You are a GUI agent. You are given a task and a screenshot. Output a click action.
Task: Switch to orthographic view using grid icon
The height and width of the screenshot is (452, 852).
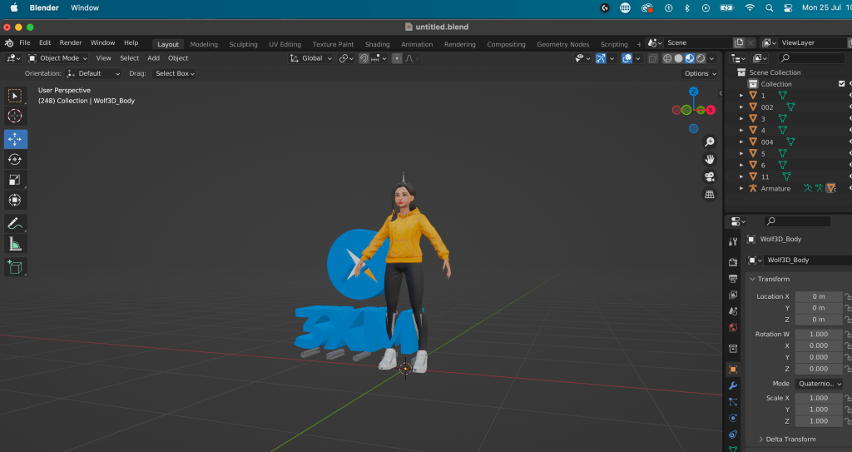(710, 194)
